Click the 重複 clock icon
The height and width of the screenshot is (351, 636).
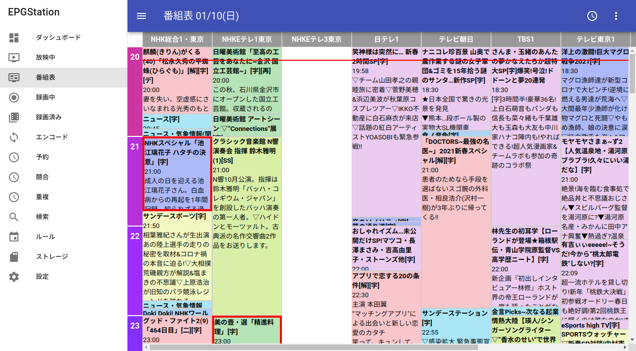pos(14,197)
